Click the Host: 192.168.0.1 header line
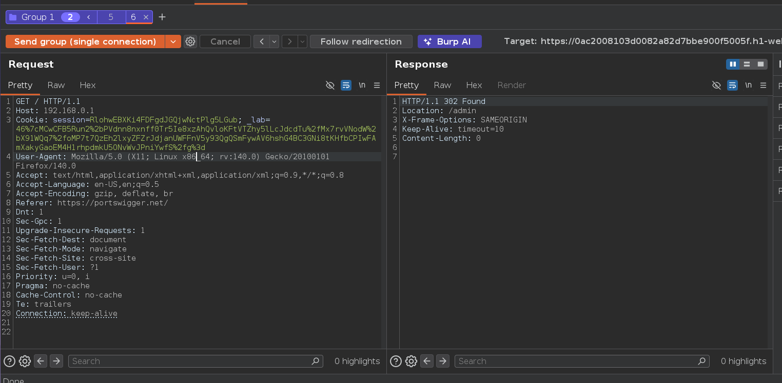The image size is (782, 383). pyautogui.click(x=55, y=111)
